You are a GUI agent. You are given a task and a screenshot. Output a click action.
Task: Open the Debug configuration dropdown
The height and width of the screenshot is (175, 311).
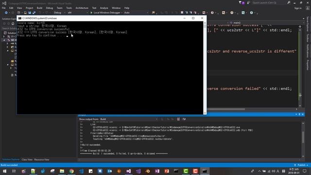click(59, 13)
